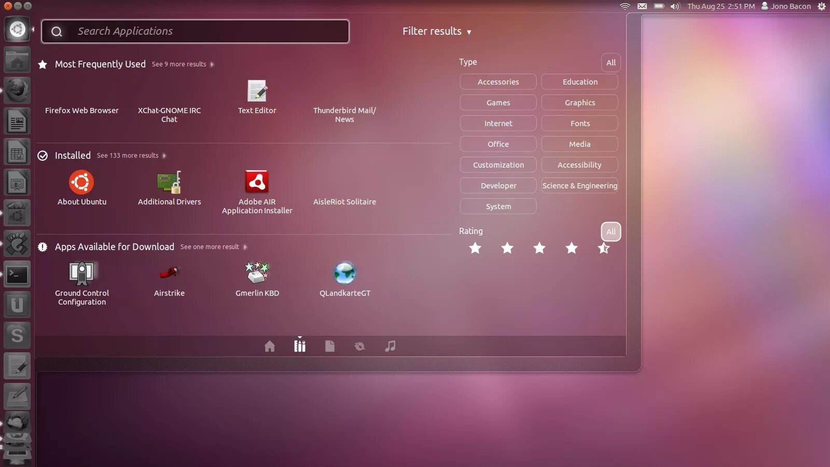This screenshot has height=467, width=830.
Task: Click the launcher icon showing letter S
Action: [x=17, y=336]
